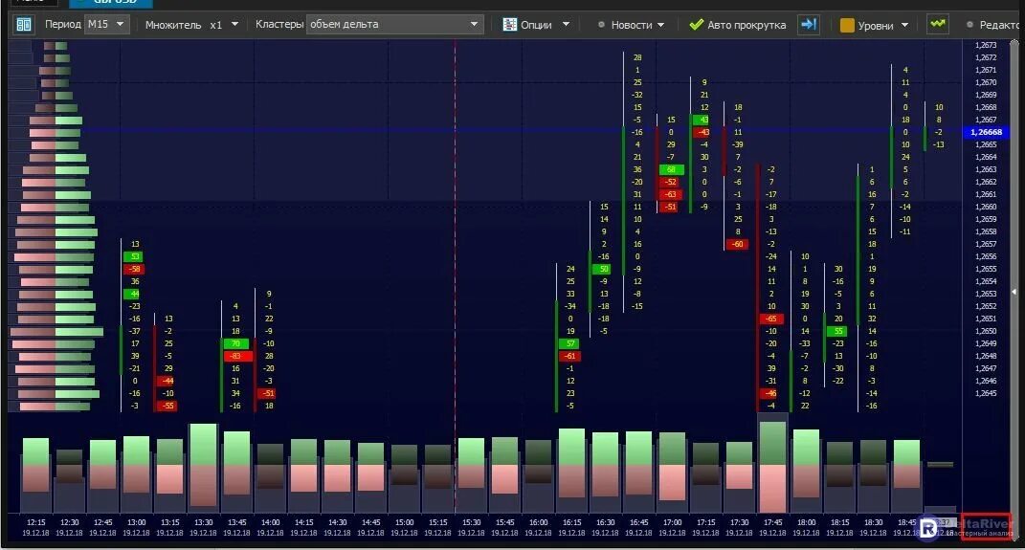Click green cluster cell 70
The image size is (1025, 550).
(236, 343)
